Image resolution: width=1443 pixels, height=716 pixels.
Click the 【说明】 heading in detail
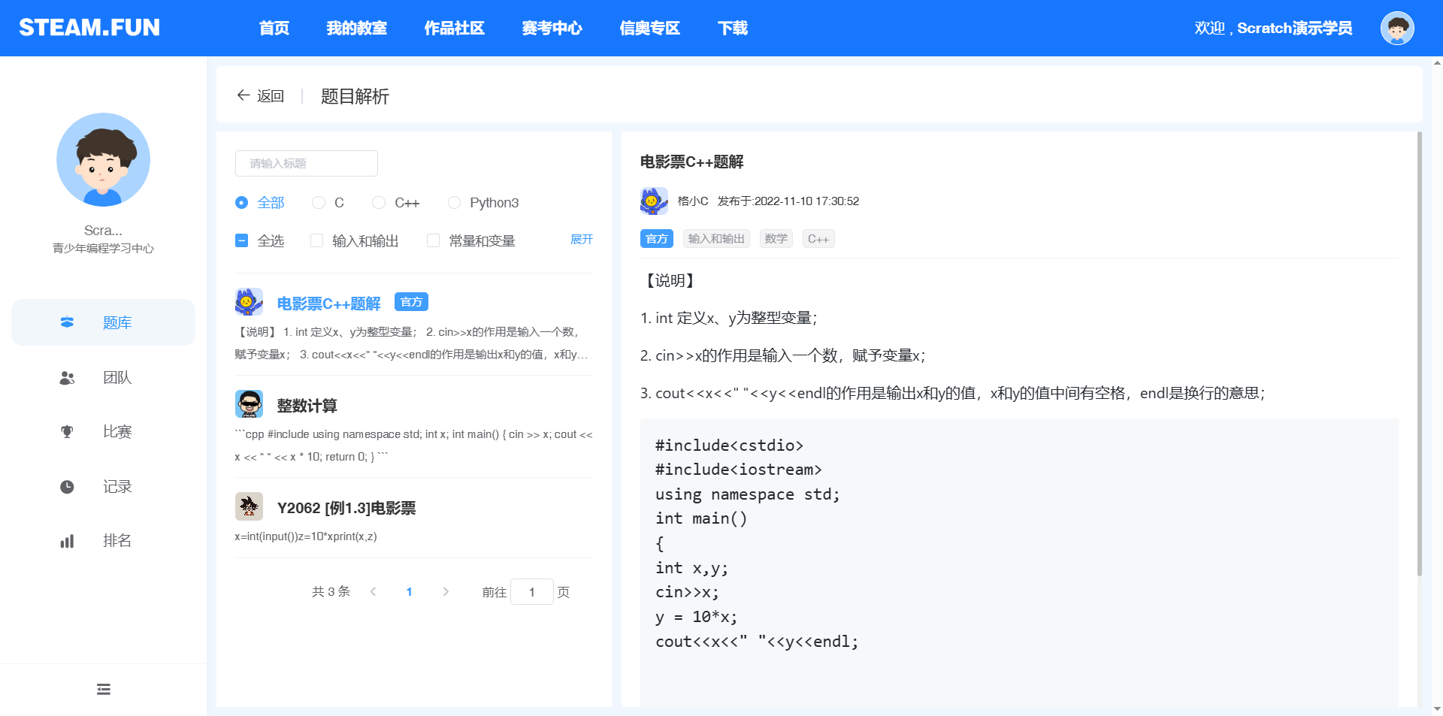670,281
